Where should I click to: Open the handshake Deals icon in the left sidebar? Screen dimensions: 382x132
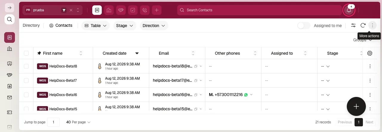click(x=10, y=75)
